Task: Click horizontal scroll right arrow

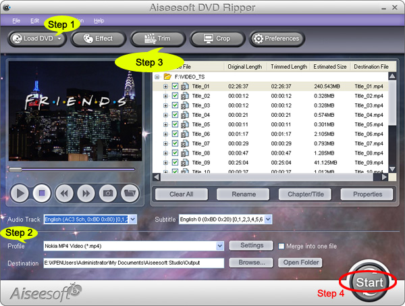Action: tap(384, 177)
